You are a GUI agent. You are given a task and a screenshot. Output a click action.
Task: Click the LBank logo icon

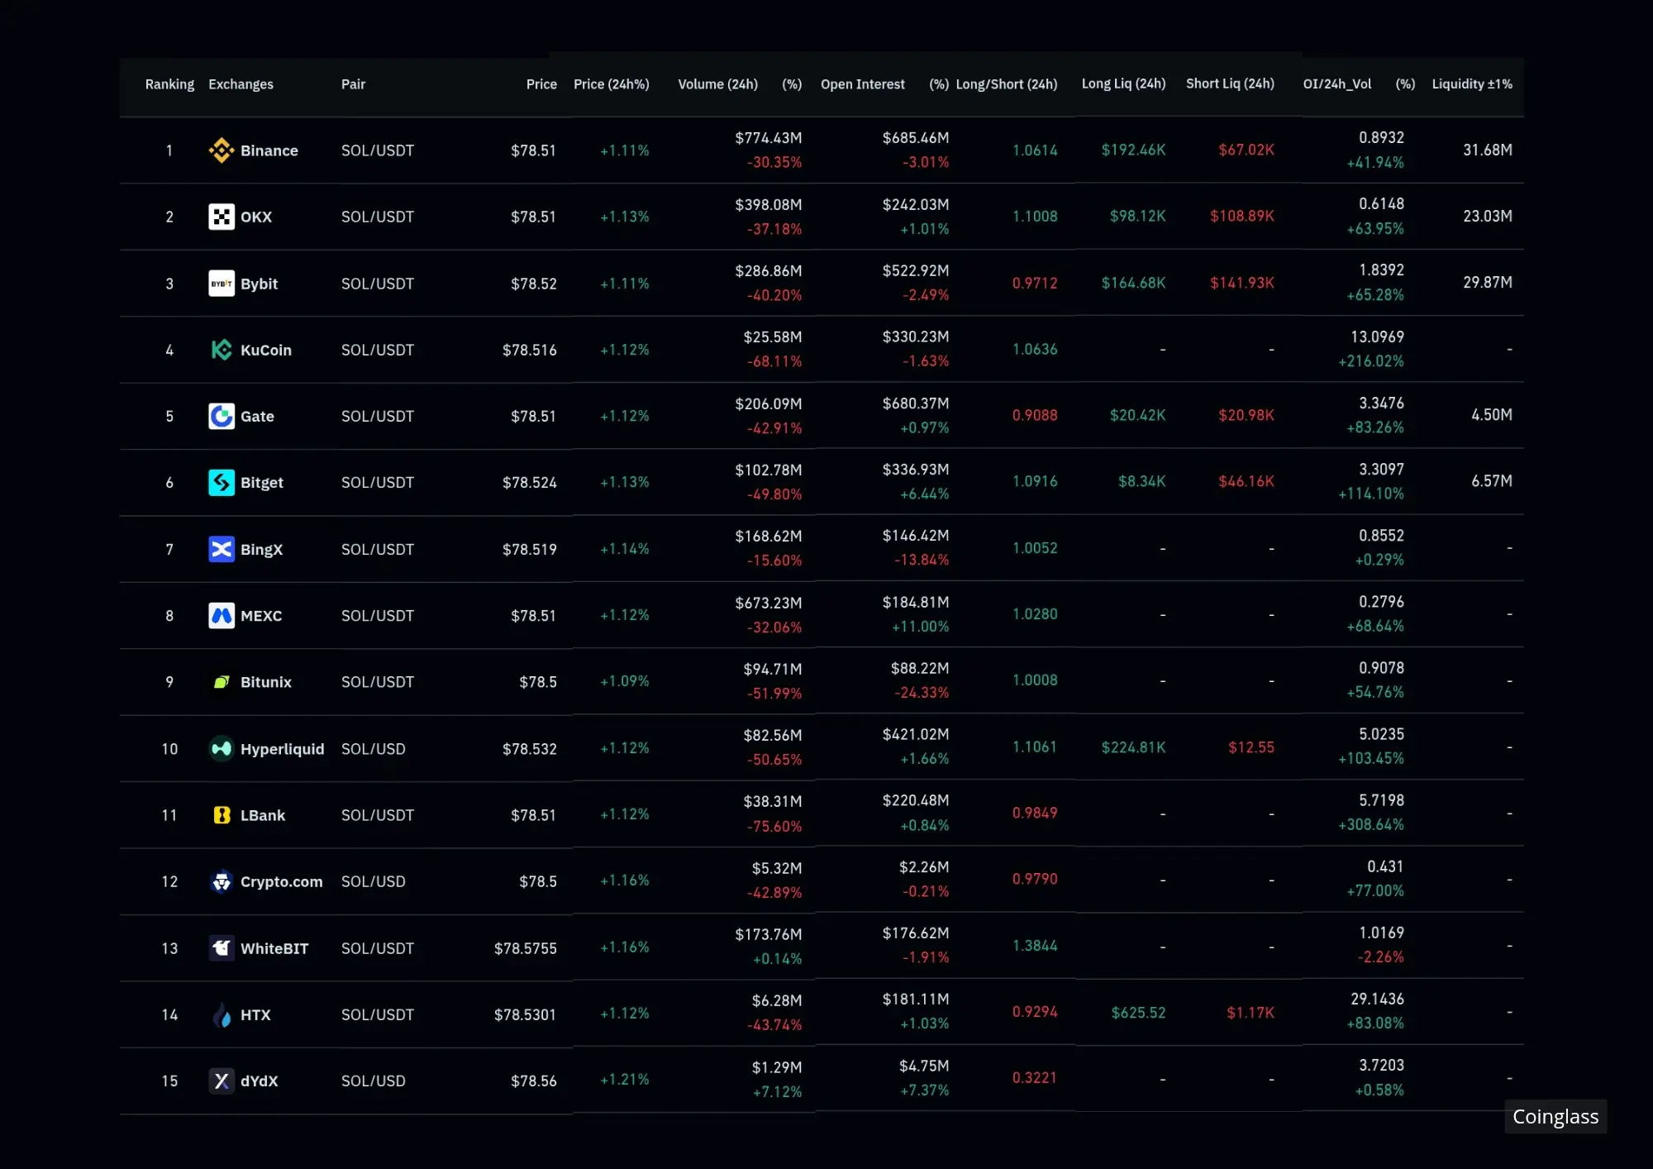(222, 815)
